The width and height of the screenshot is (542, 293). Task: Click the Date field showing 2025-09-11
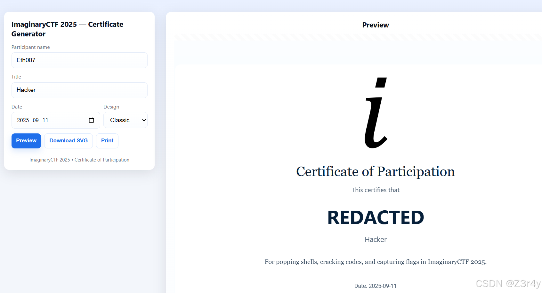pyautogui.click(x=56, y=120)
